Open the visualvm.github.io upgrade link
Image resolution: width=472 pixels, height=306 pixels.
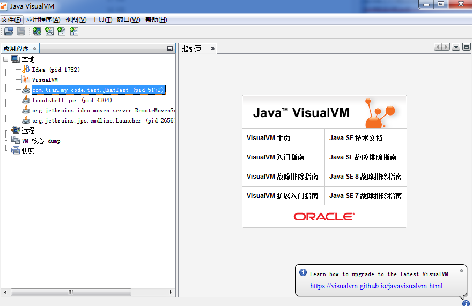click(x=376, y=286)
